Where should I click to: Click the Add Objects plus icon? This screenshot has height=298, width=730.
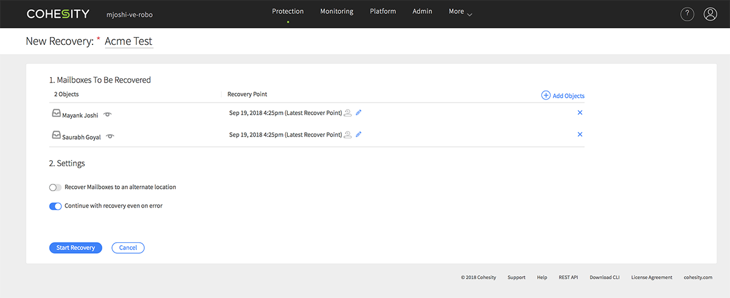[x=546, y=95]
